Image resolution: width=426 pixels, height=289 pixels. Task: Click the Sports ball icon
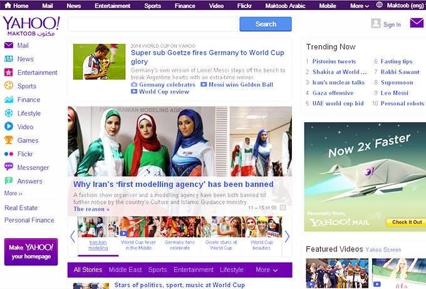9,86
